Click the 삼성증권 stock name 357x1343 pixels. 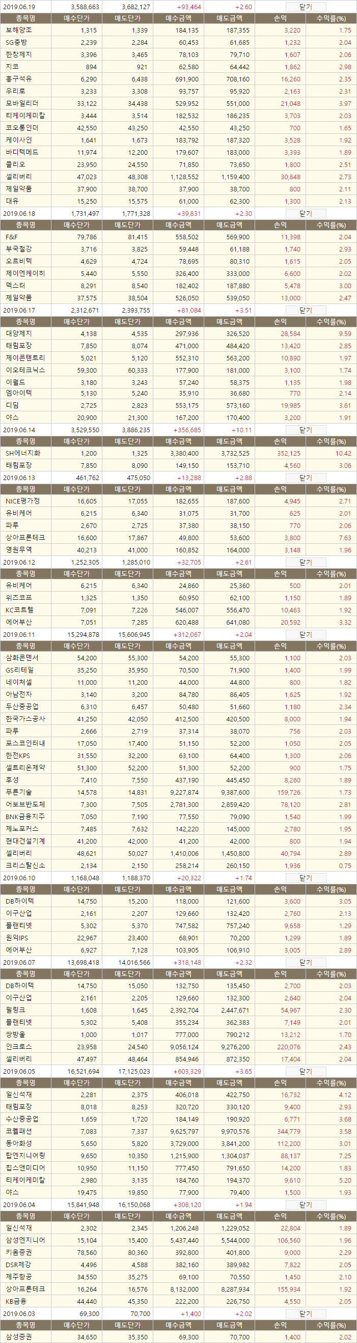(18, 1337)
